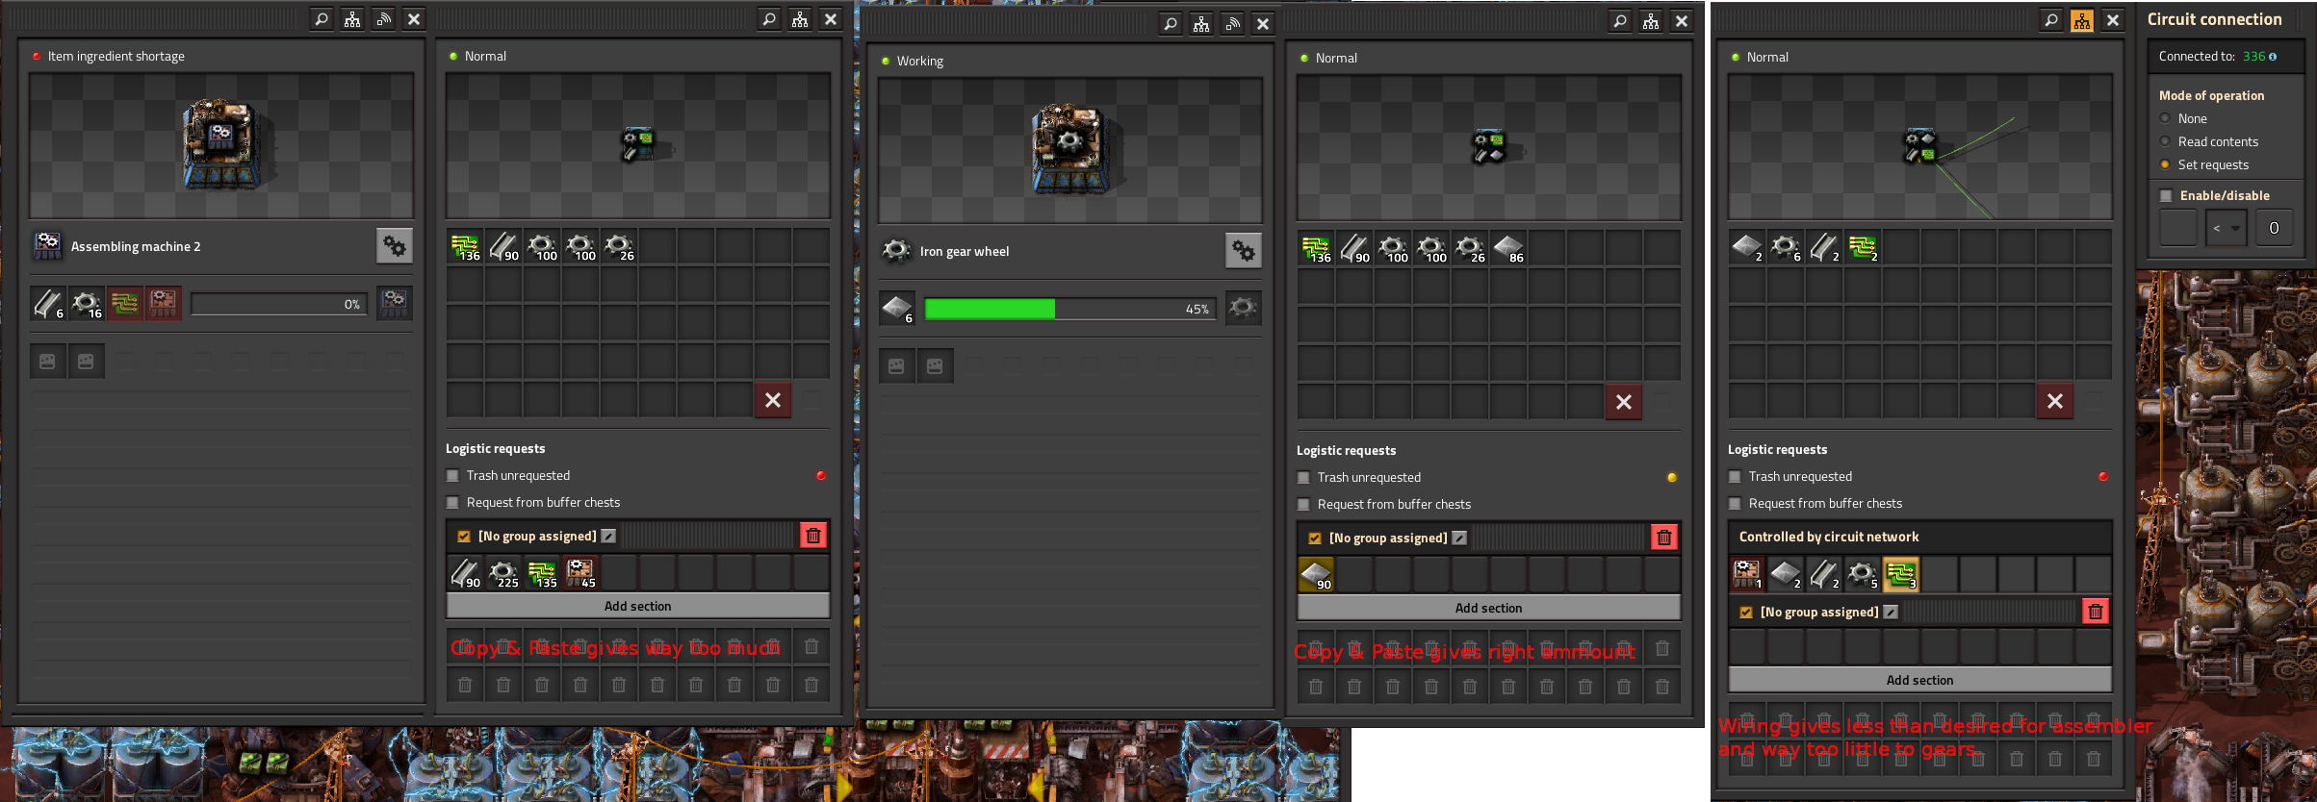2317x802 pixels.
Task: Enable Trash unrequested in second chest
Action: (1304, 477)
